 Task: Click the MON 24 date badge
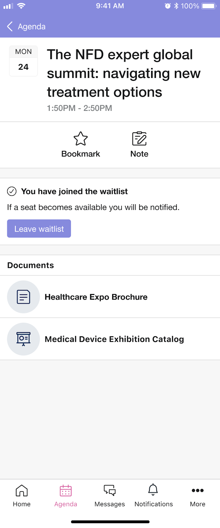point(23,61)
